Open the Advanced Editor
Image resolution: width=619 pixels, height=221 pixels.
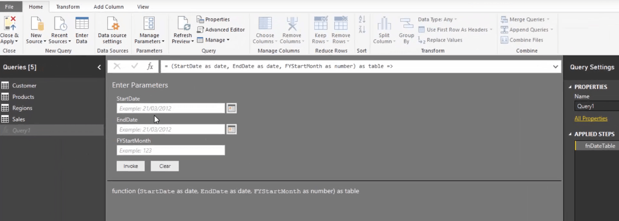click(x=221, y=30)
